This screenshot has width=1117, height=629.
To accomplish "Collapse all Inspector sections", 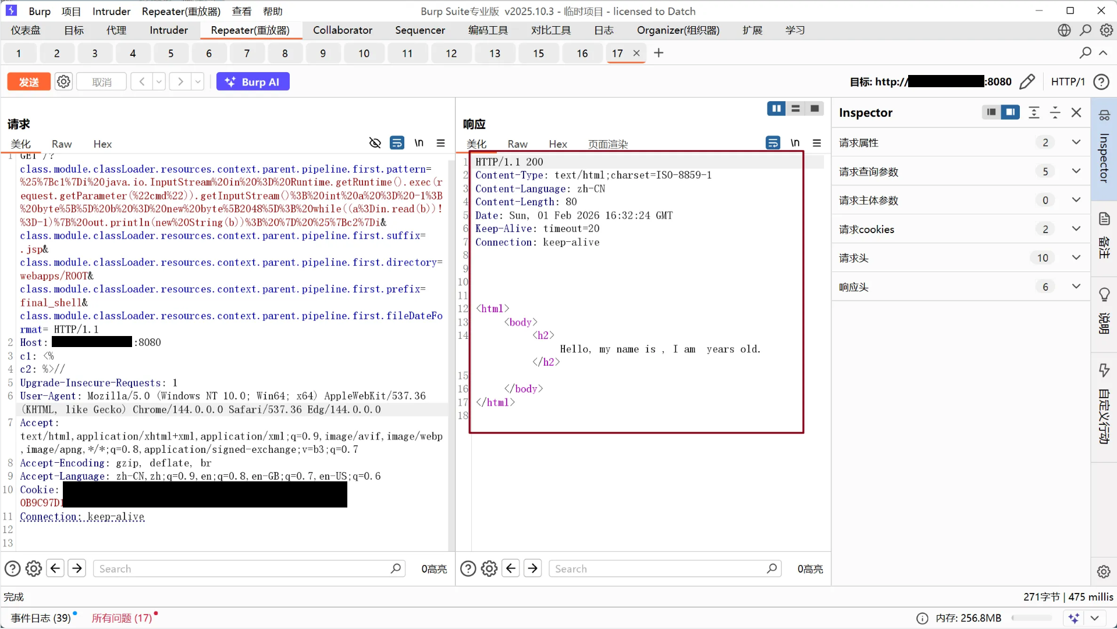I will click(1055, 112).
